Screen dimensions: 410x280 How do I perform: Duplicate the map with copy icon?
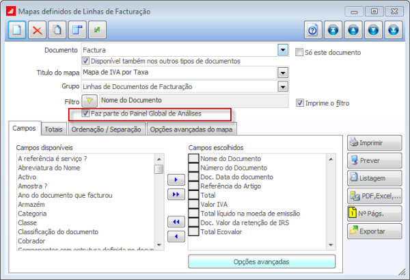click(x=57, y=30)
